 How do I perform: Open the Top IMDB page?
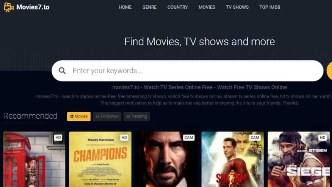point(270,7)
